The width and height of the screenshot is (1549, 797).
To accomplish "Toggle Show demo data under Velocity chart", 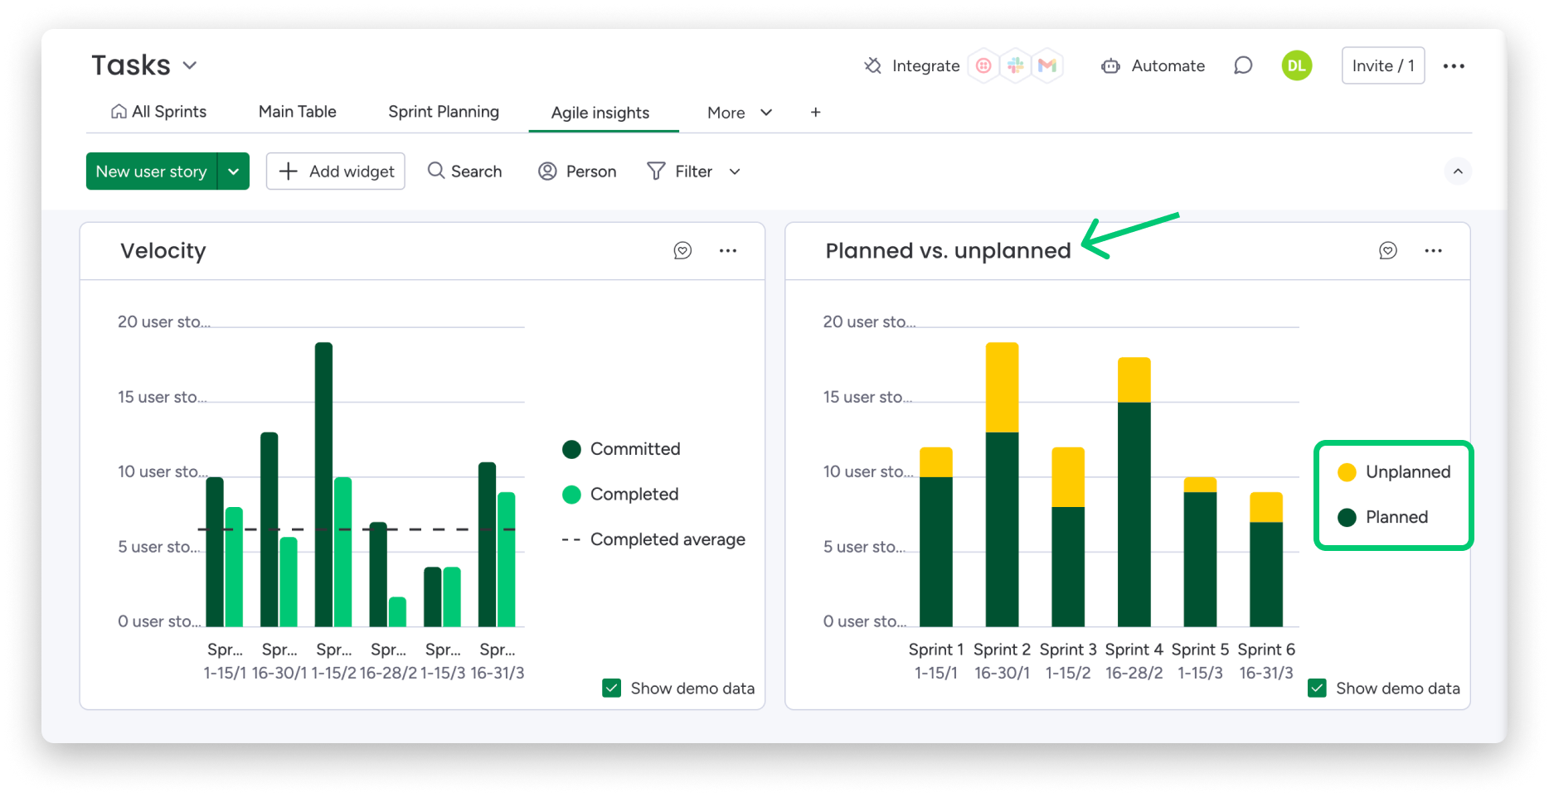I will click(x=611, y=688).
